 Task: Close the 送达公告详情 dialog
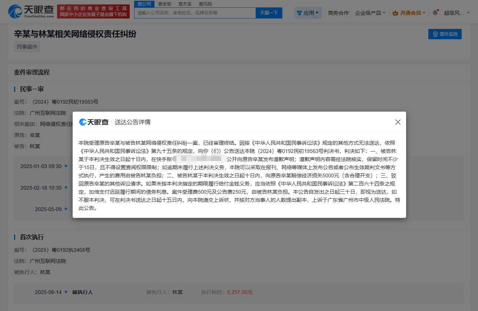(x=398, y=122)
